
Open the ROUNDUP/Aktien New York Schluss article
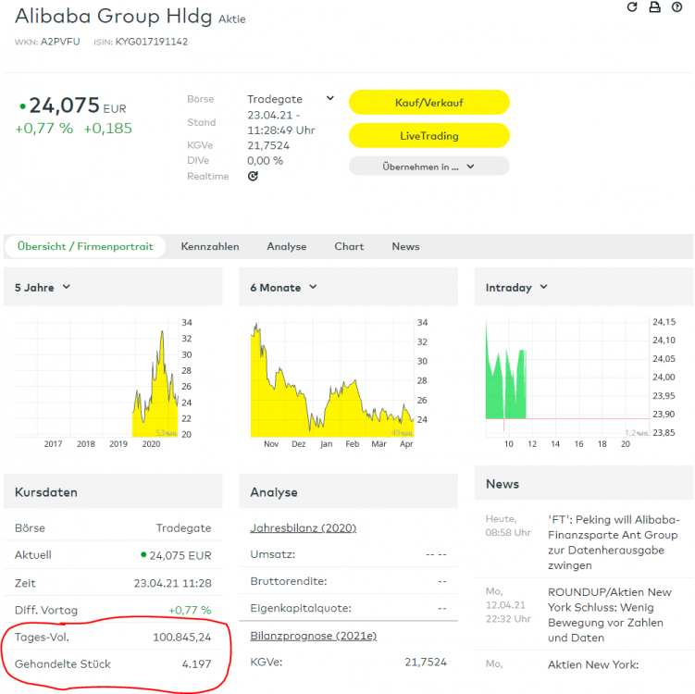coord(610,614)
